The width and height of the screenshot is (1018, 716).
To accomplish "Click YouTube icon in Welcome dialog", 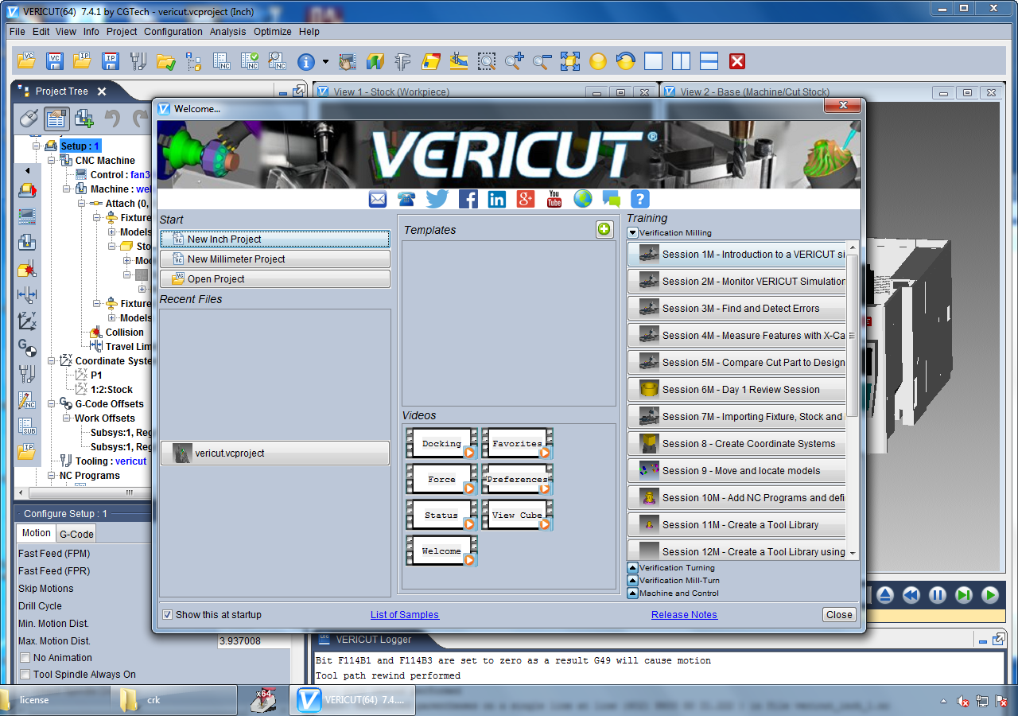I will (554, 199).
